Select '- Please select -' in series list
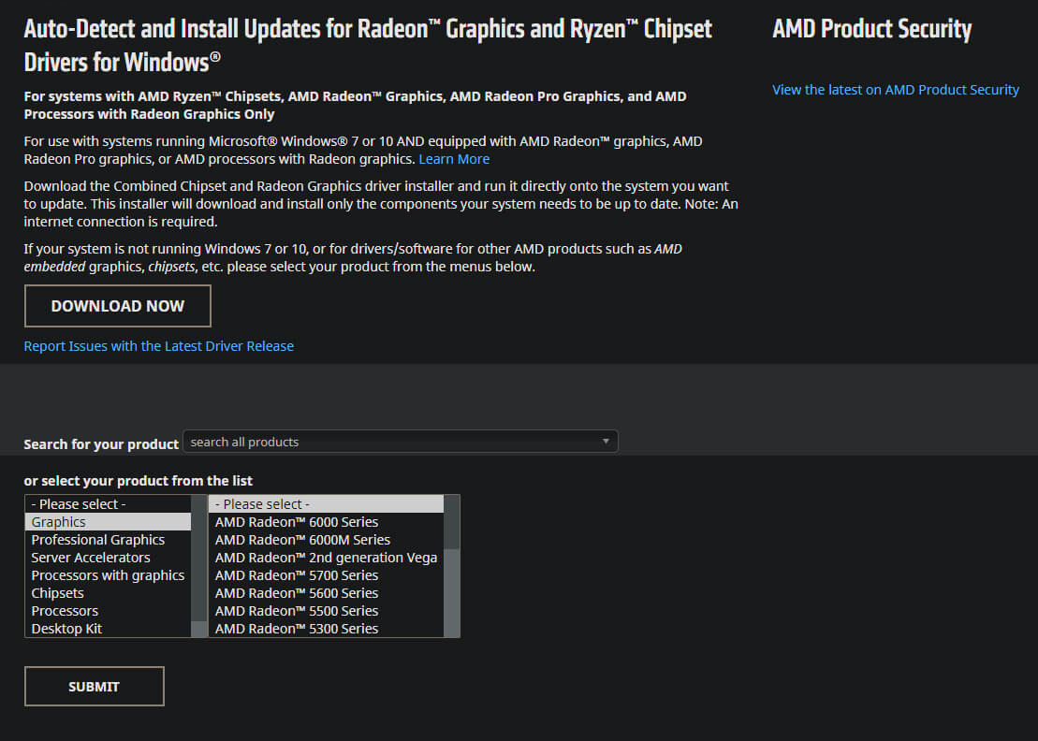This screenshot has width=1038, height=741. (327, 504)
